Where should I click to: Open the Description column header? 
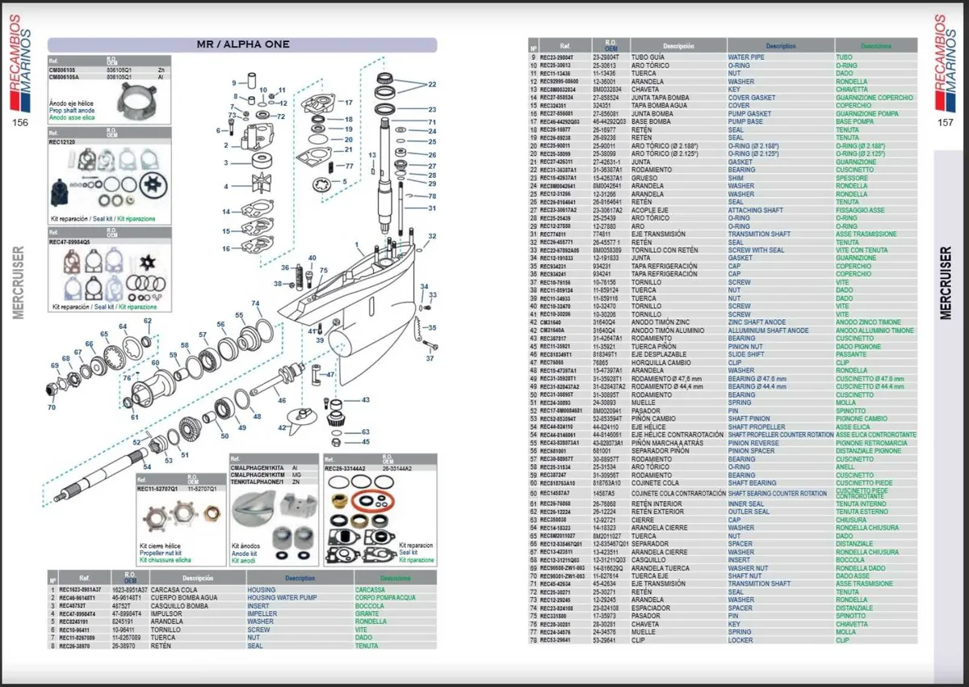point(779,45)
